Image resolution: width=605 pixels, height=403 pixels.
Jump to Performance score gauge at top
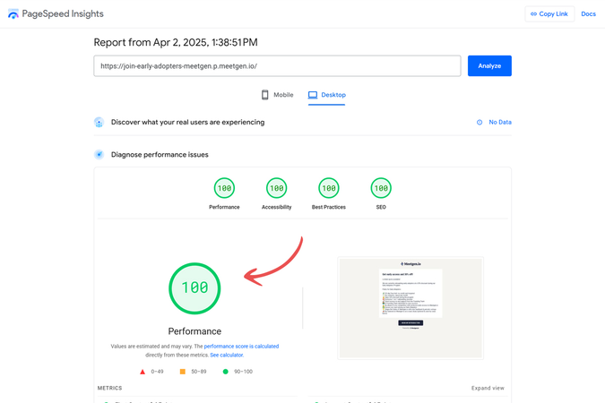(x=224, y=188)
